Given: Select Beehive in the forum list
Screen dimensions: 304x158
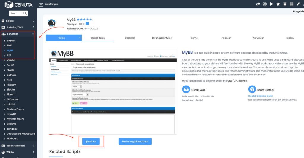Looking at the screenshot, I should 12,124.
